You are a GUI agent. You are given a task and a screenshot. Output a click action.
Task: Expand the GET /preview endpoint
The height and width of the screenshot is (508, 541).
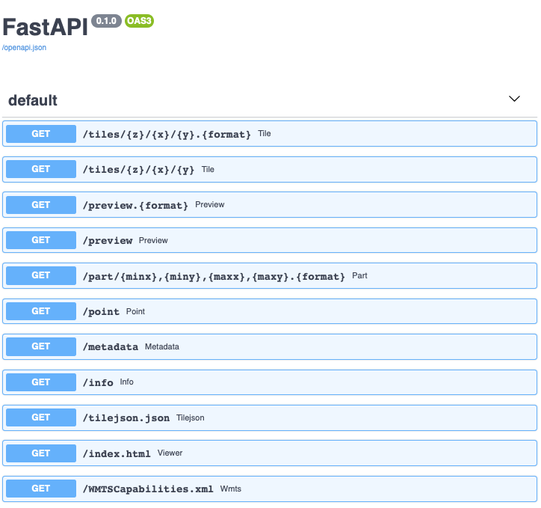(270, 240)
